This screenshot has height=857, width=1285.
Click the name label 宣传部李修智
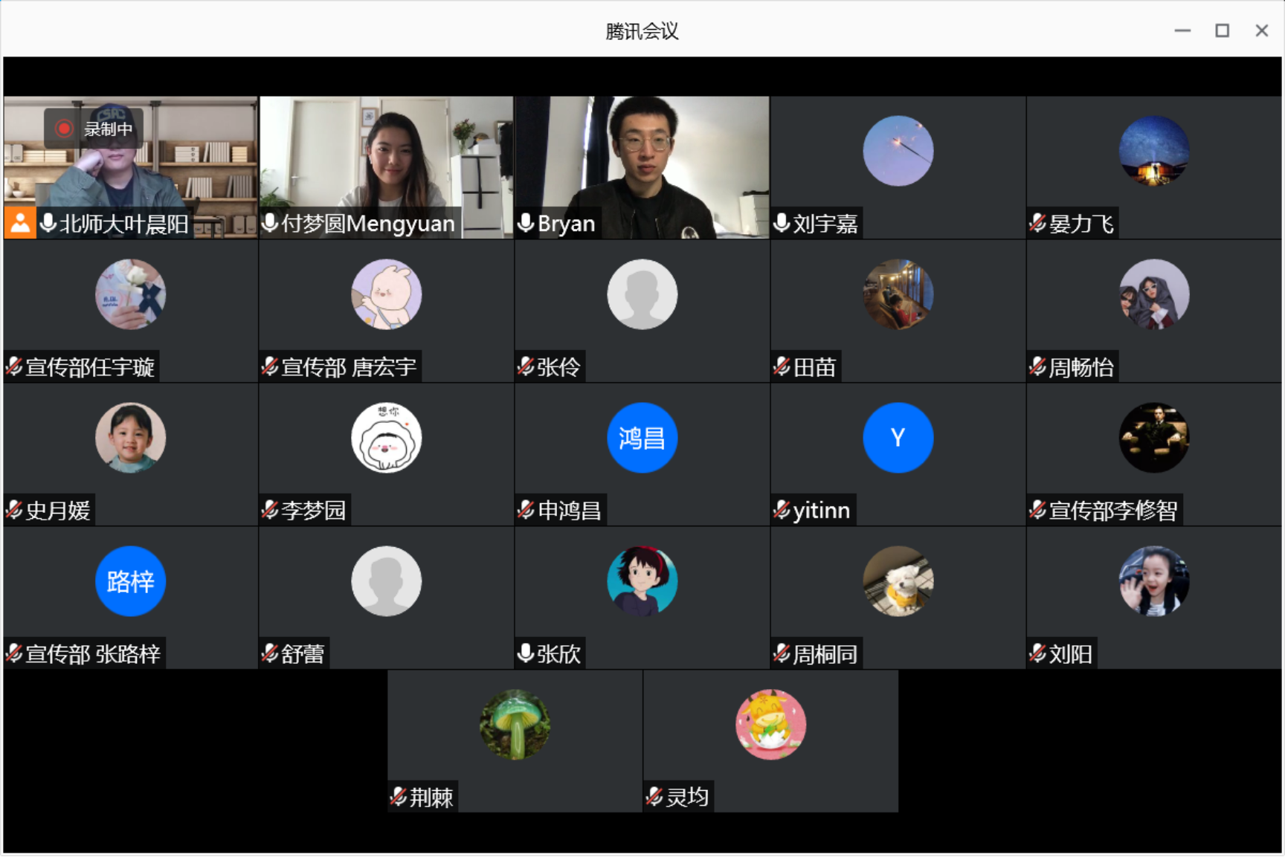(x=1113, y=511)
